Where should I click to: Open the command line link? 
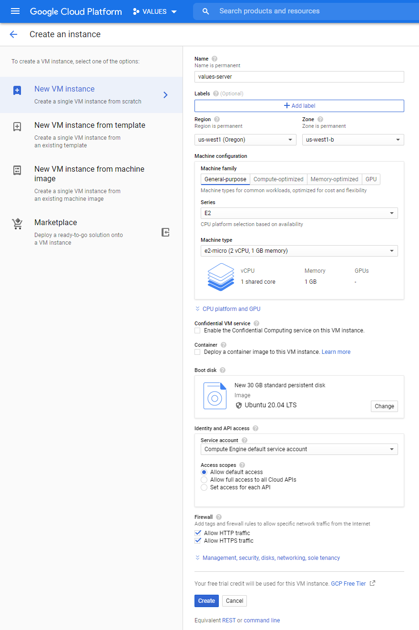(x=262, y=620)
